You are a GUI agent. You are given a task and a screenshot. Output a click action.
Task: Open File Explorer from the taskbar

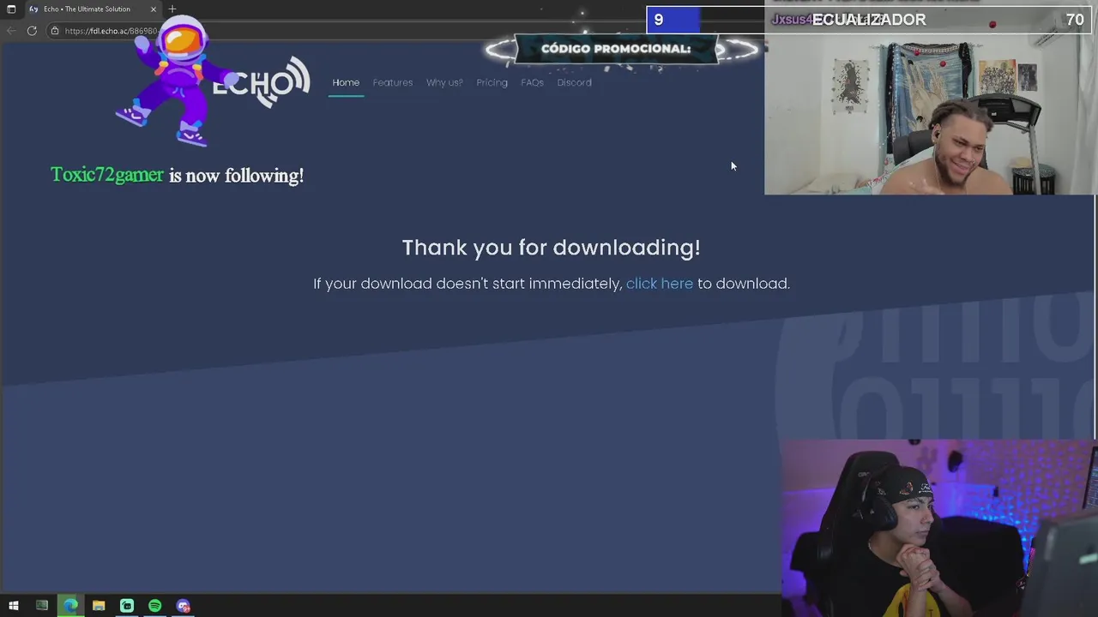click(99, 606)
